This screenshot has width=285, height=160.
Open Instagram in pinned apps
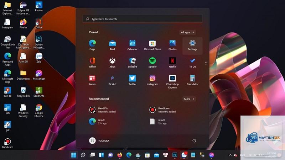point(152,80)
